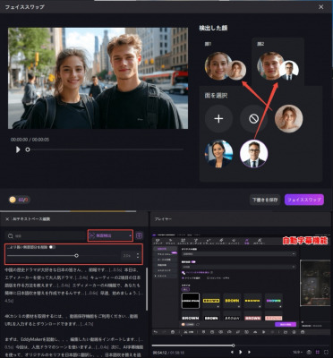Enter fullscreen in the player panel
The width and height of the screenshot is (333, 358).
click(x=327, y=353)
